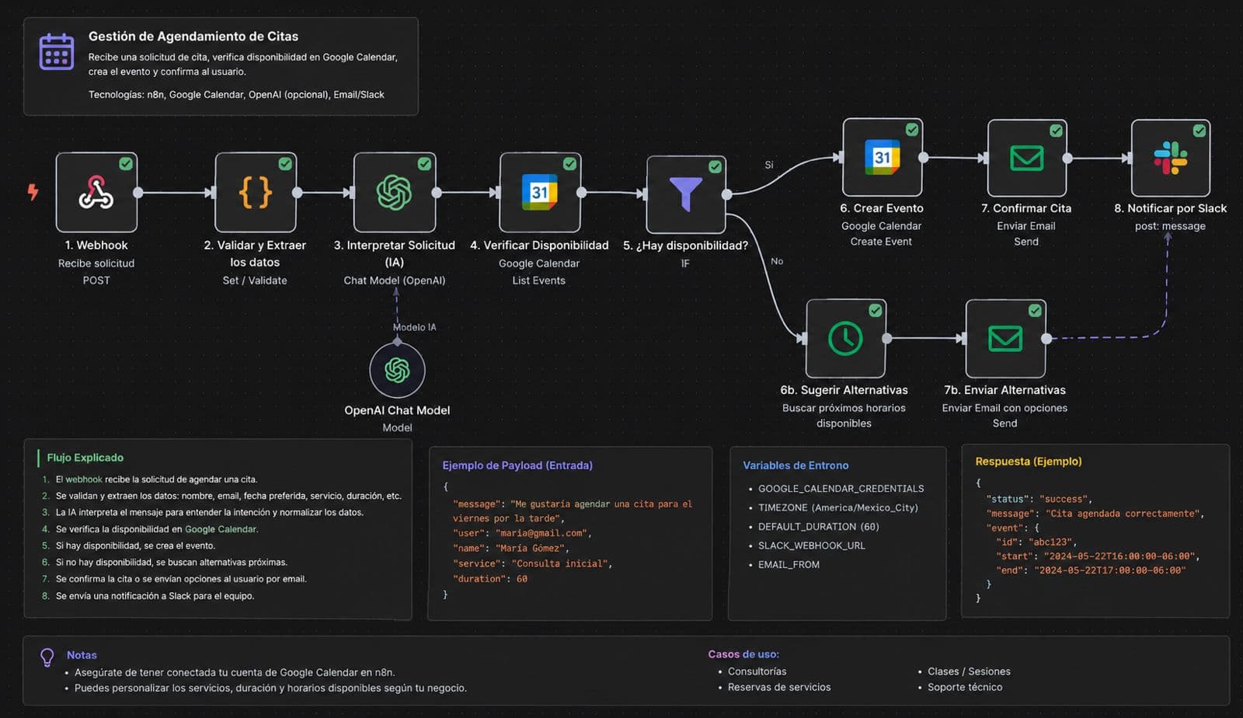
Task: Select the 'Reservas de servicios' use case
Action: pos(779,687)
